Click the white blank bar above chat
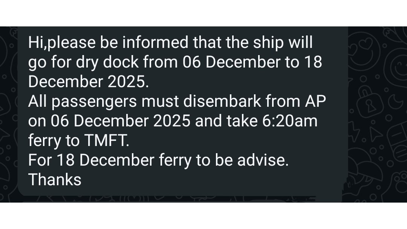The height and width of the screenshot is (229, 407). coord(203,13)
